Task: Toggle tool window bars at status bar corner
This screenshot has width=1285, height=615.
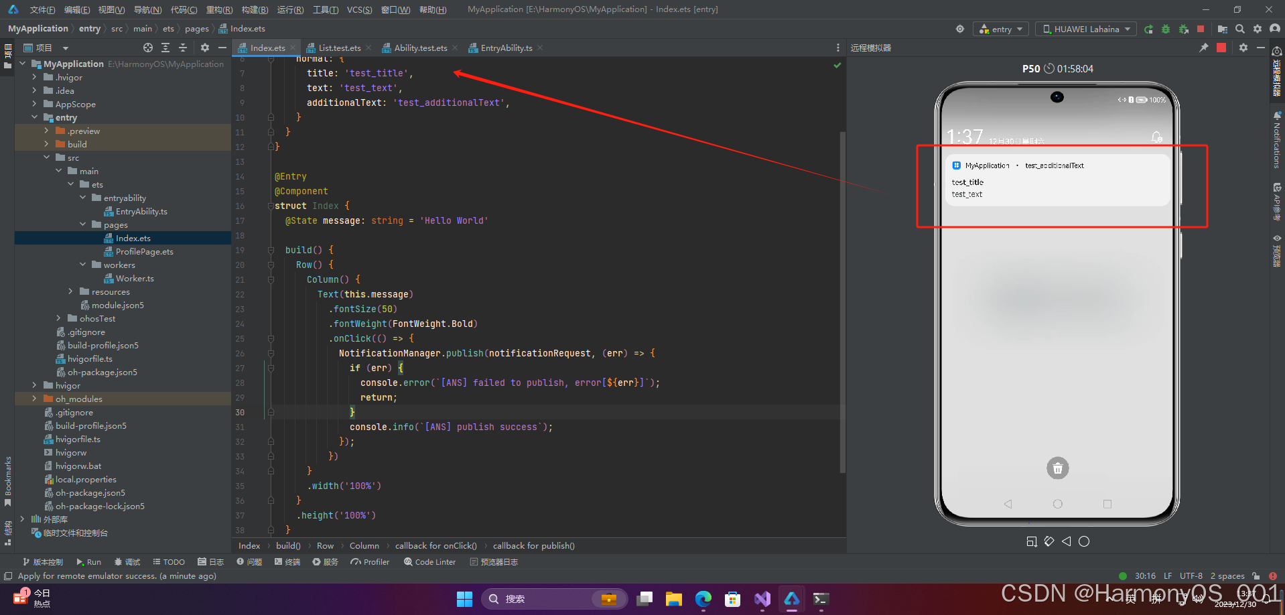Action: pos(8,576)
